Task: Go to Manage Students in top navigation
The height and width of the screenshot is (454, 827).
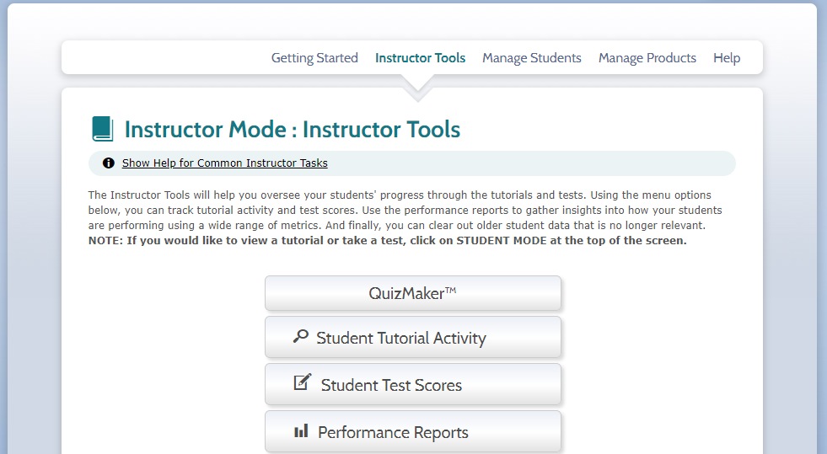Action: coord(531,58)
